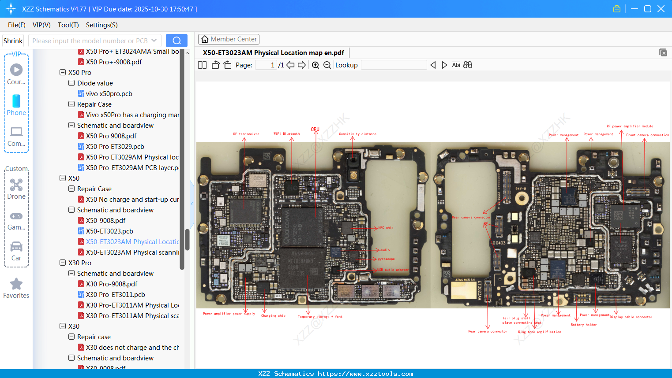The height and width of the screenshot is (378, 672).
Task: Rotate the page counterclockwise
Action: (x=215, y=65)
